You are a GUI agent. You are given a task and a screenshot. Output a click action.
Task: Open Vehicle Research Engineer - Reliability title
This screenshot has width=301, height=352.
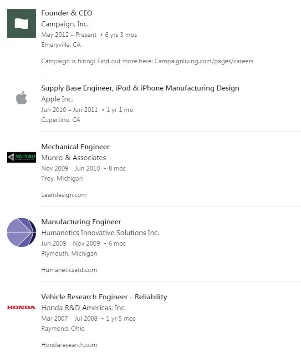[104, 297]
